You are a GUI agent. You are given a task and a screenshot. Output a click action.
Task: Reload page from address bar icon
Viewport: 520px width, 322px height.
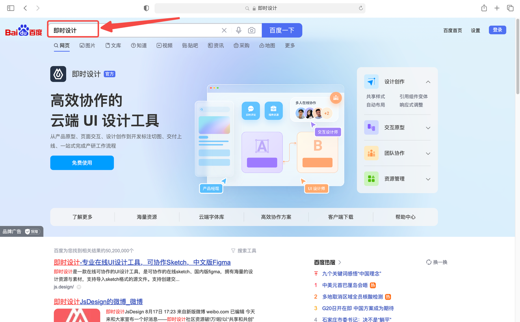[360, 8]
